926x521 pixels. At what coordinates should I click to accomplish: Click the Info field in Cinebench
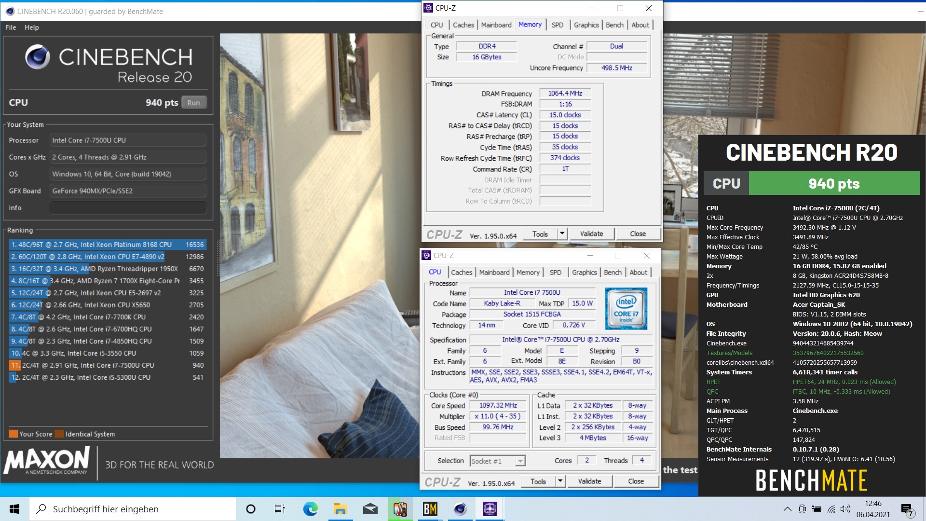pos(128,208)
